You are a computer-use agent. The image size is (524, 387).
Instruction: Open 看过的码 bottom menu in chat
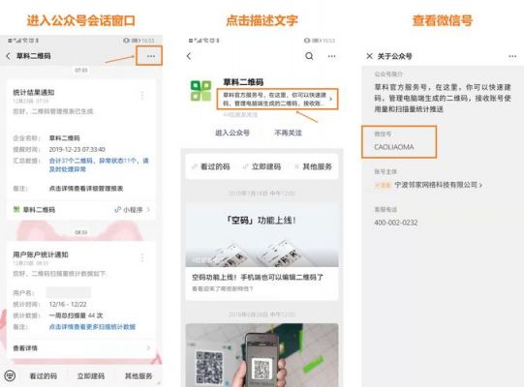(44, 376)
